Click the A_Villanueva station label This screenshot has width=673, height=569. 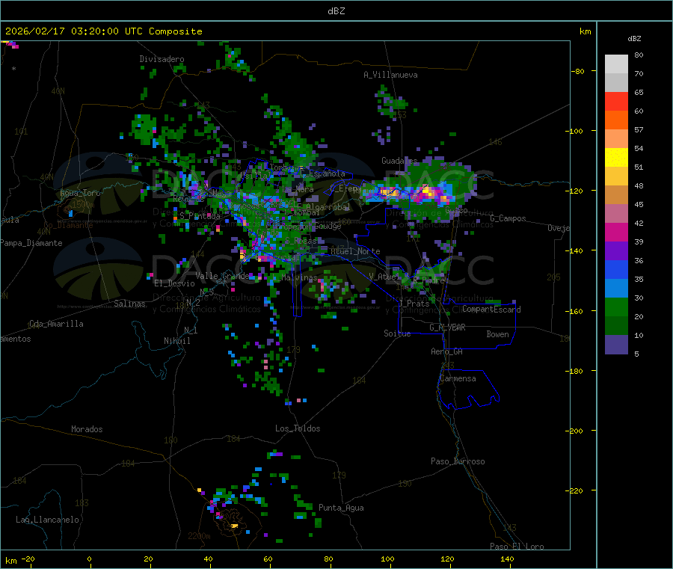pyautogui.click(x=390, y=75)
